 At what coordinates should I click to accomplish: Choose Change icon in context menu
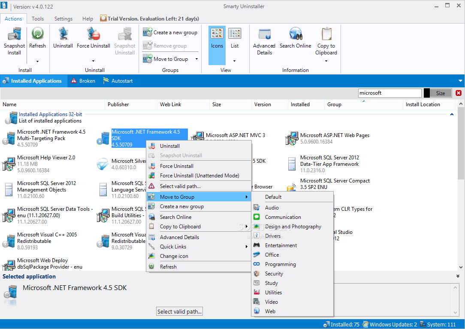pyautogui.click(x=199, y=256)
